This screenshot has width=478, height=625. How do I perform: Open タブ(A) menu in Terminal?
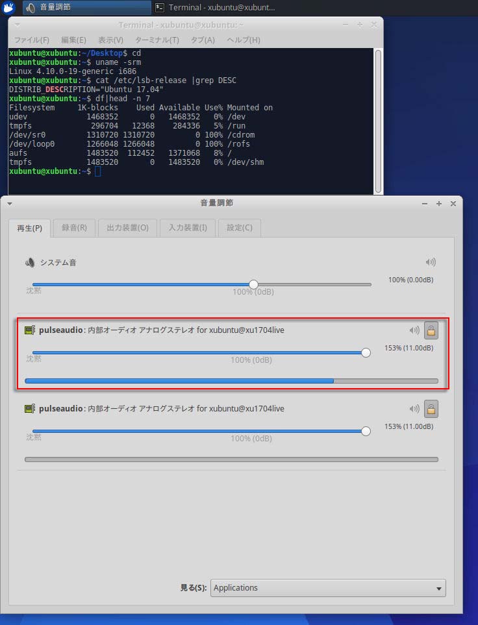click(203, 40)
